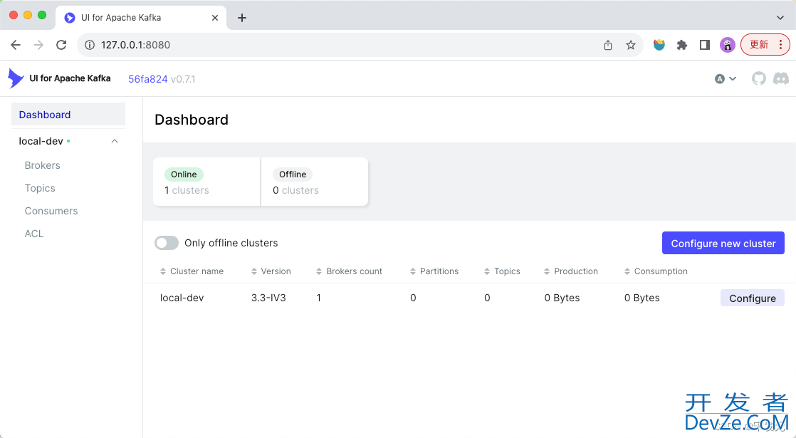Enable the Only offline clusters toggle
796x438 pixels.
(167, 243)
